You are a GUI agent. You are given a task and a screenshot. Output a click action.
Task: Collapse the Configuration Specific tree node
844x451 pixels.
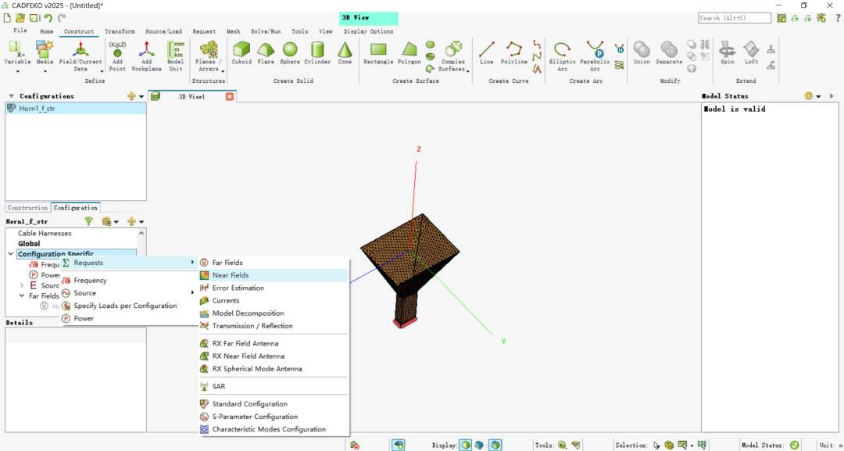tap(10, 254)
